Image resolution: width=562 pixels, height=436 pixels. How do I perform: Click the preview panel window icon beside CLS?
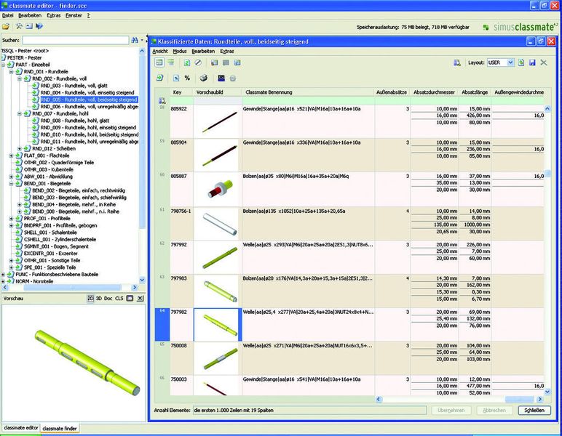coord(130,299)
